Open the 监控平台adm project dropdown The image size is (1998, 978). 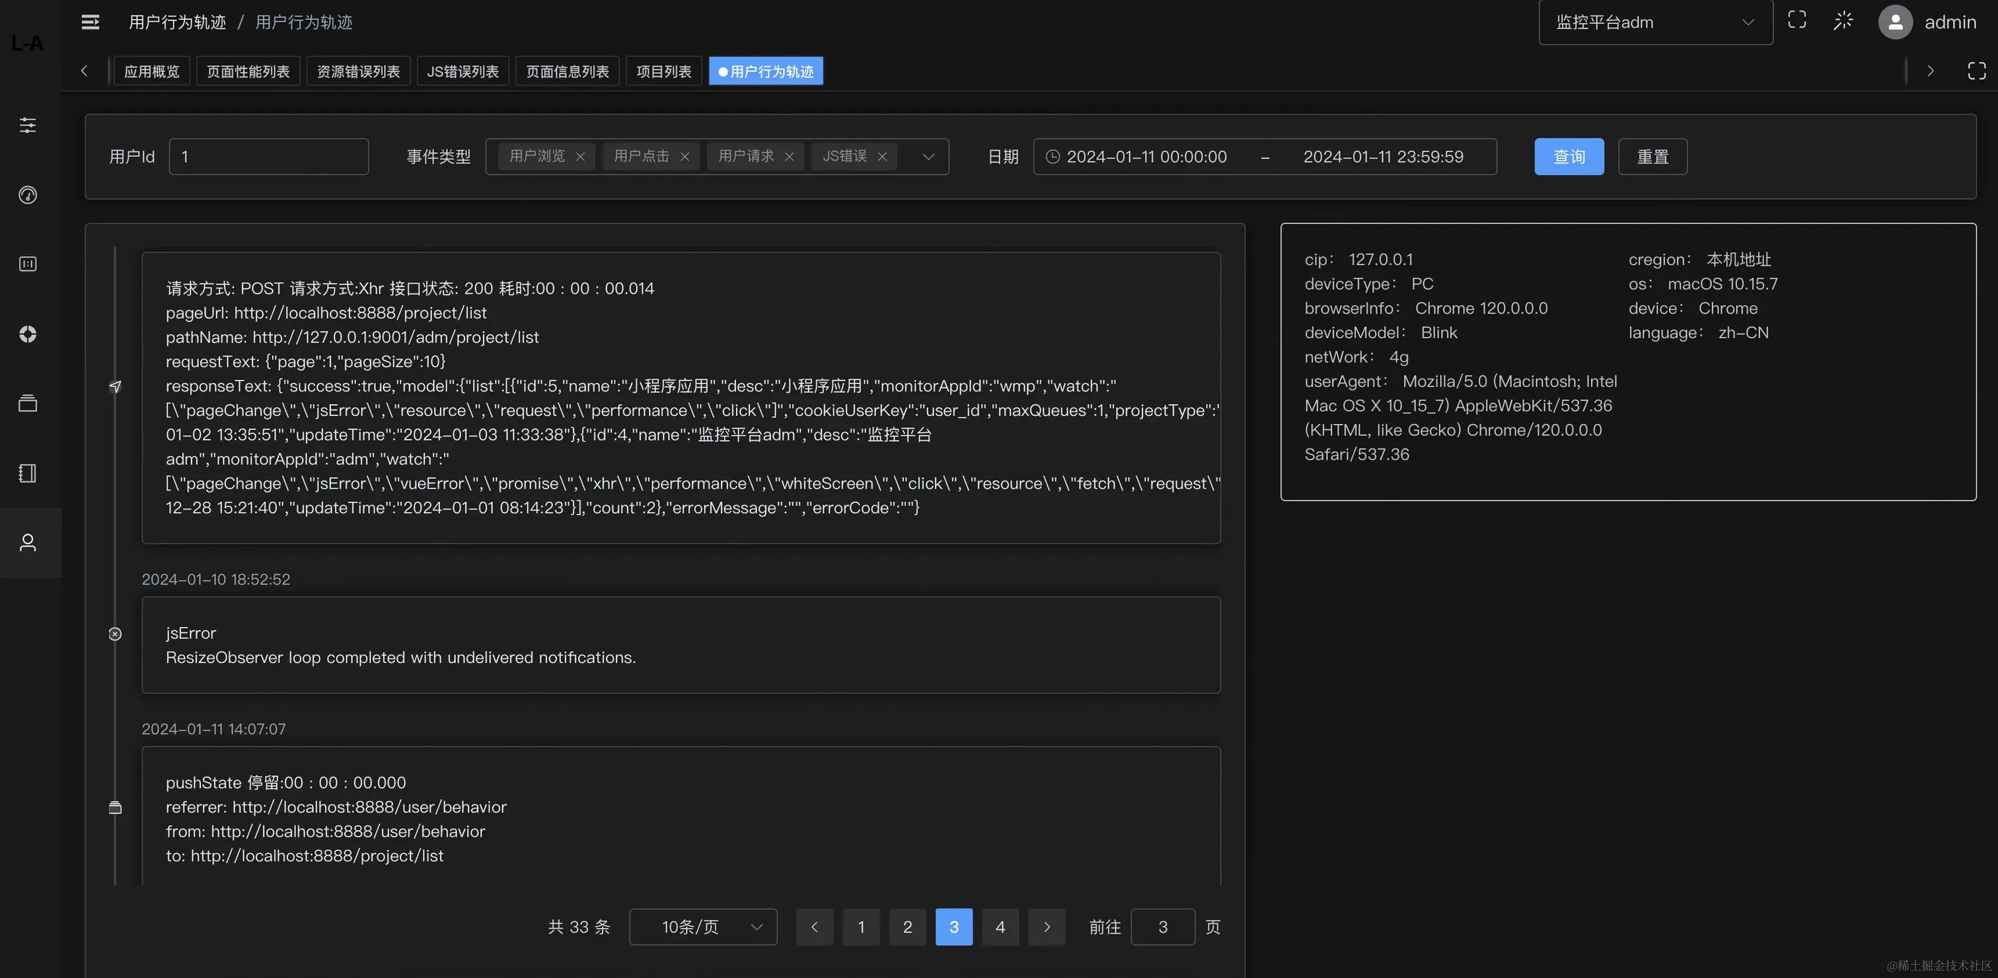[x=1655, y=22]
